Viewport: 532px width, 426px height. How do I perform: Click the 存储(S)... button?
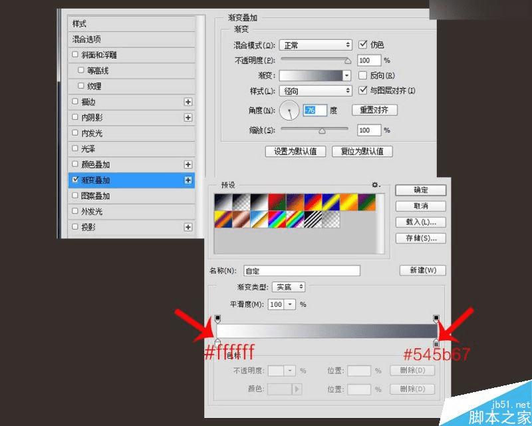421,238
